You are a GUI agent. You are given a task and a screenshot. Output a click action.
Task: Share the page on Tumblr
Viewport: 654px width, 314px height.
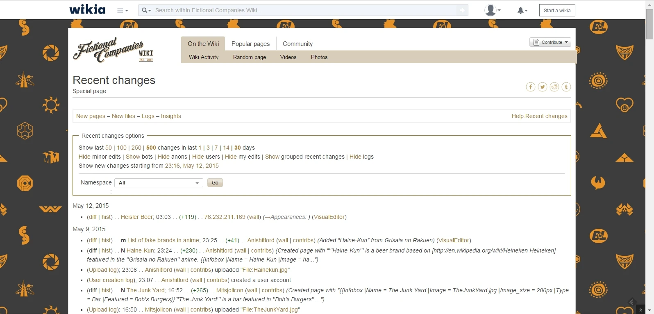[566, 87]
